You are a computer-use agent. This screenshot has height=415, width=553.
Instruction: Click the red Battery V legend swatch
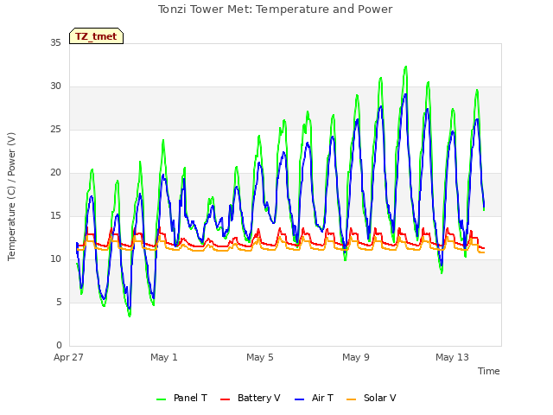pyautogui.click(x=225, y=399)
